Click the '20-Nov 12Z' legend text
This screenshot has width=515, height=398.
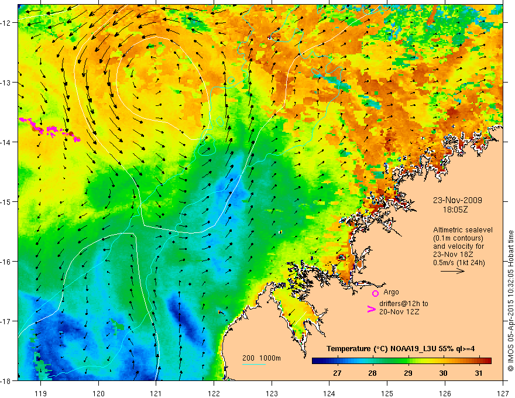[x=399, y=312]
